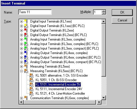This screenshot has height=109, width=137.
Task: Select KL 5111, Incremental Encoder 24V
Action: pyautogui.click(x=59, y=89)
